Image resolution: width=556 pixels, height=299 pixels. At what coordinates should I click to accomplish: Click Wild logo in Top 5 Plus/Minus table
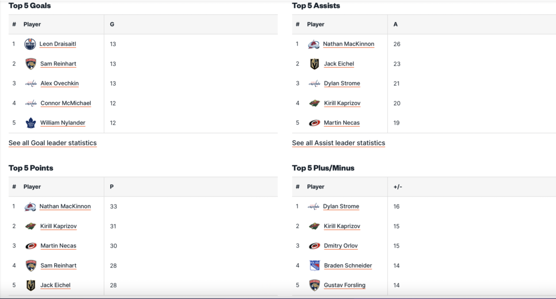tap(314, 226)
